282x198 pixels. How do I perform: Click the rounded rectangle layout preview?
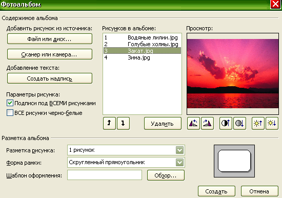coord(234,161)
